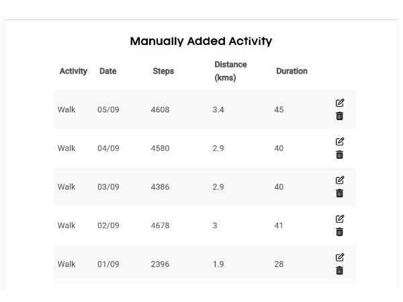Viewport: 403px width, 302px height.
Task: Select the 41 duration cell
Action: point(279,225)
